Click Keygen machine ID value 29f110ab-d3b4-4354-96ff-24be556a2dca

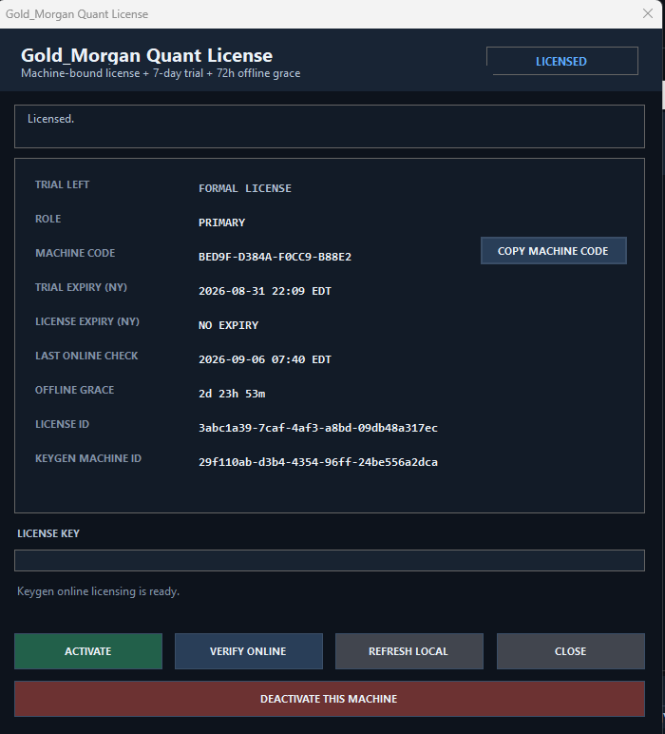pos(318,462)
